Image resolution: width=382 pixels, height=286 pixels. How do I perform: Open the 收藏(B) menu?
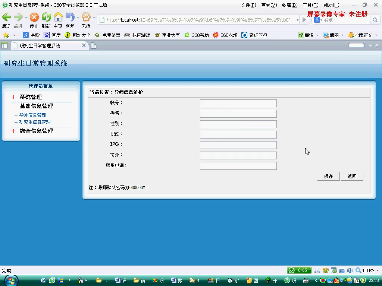(289, 5)
